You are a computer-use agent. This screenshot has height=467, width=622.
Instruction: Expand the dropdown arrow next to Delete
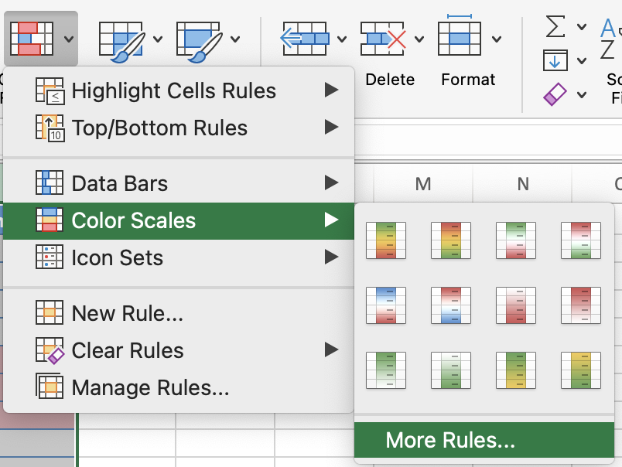click(419, 39)
